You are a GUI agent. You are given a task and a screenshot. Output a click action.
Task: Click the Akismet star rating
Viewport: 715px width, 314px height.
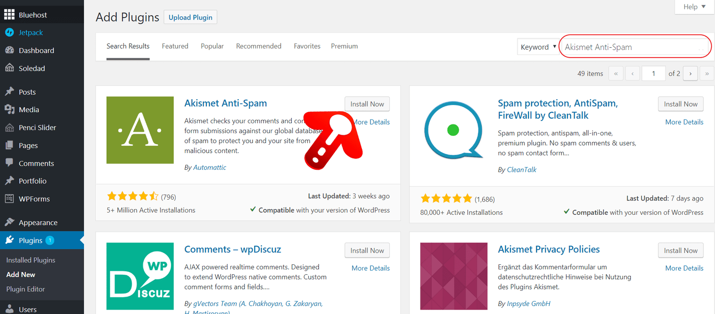pyautogui.click(x=133, y=196)
